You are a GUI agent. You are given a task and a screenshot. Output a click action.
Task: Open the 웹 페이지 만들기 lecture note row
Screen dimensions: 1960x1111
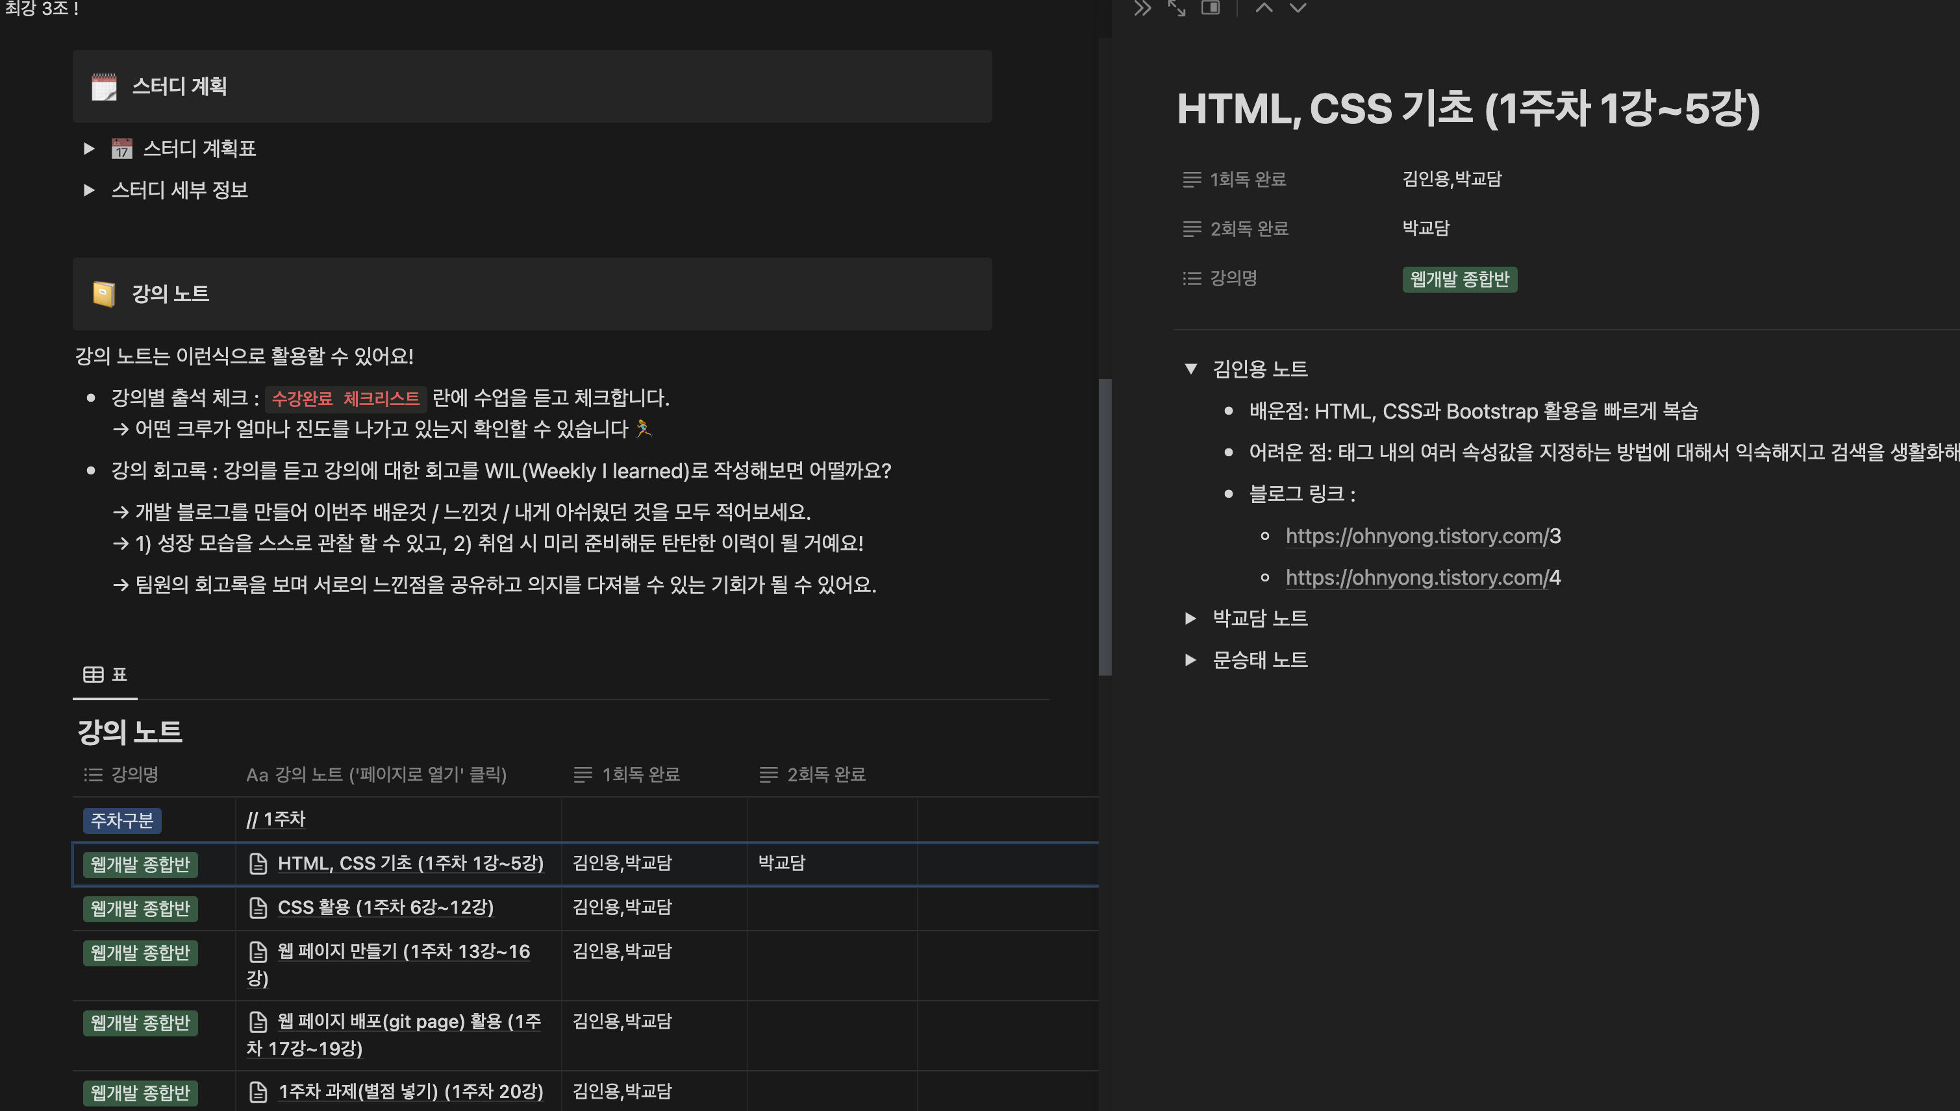click(403, 951)
